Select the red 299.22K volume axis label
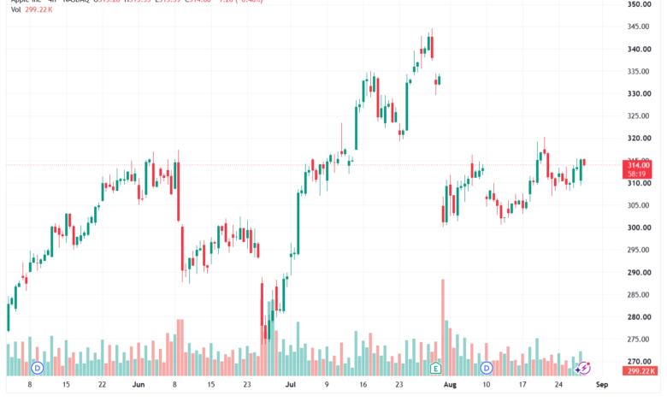667x402 pixels. [641, 371]
